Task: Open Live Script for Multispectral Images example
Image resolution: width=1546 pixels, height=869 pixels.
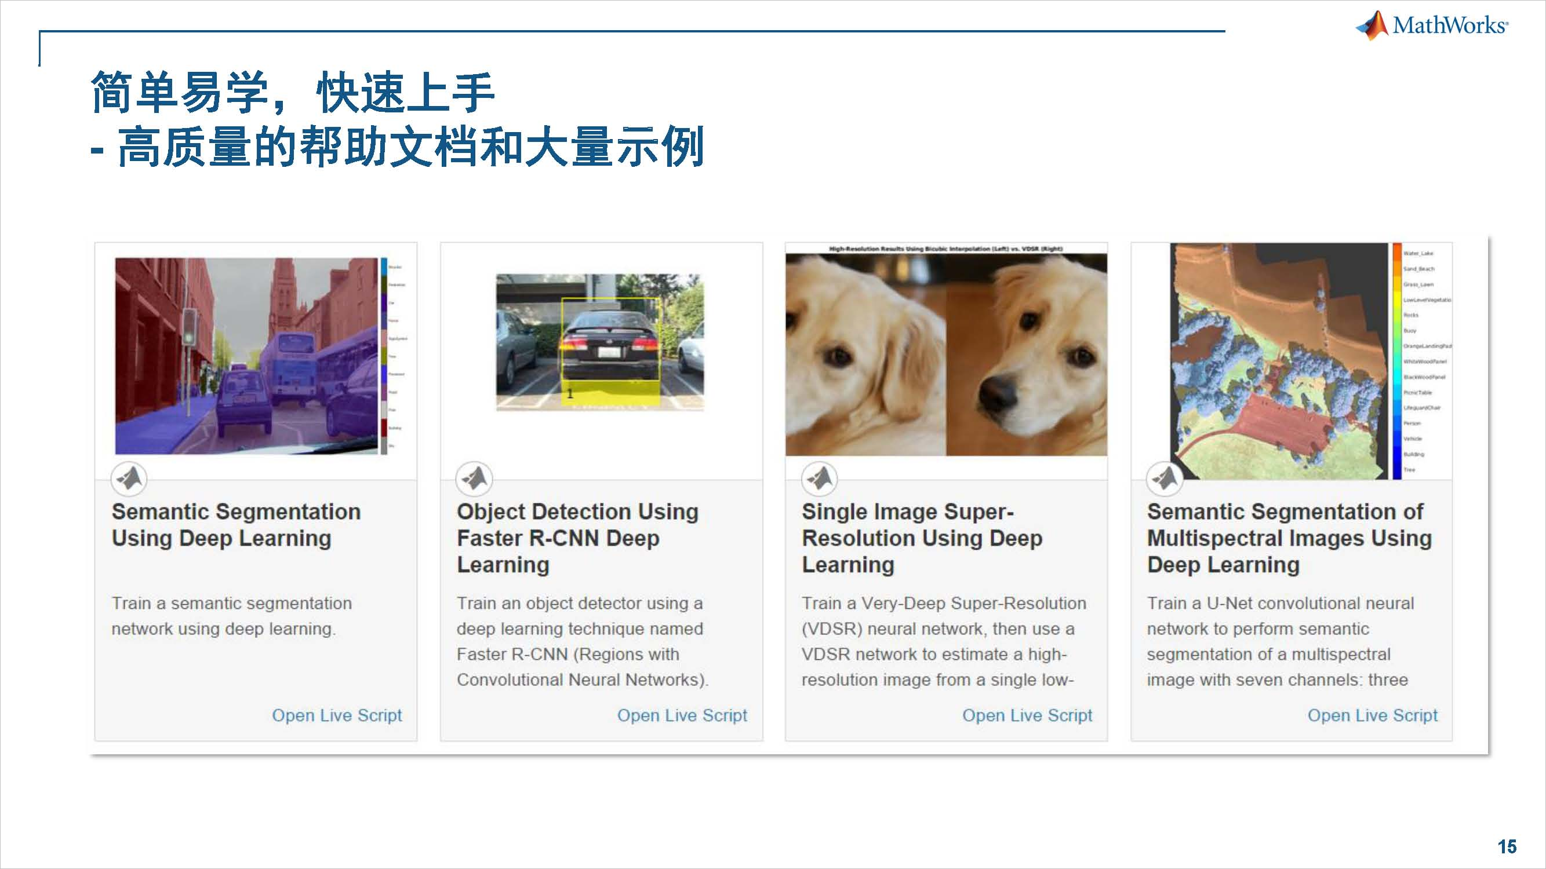Action: (1373, 715)
